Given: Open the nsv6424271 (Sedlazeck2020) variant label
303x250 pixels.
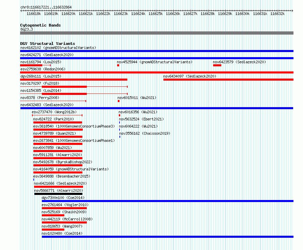Looking at the screenshot, I should (x=47, y=55).
